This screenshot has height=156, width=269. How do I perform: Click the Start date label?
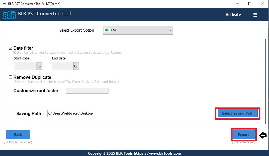click(22, 58)
